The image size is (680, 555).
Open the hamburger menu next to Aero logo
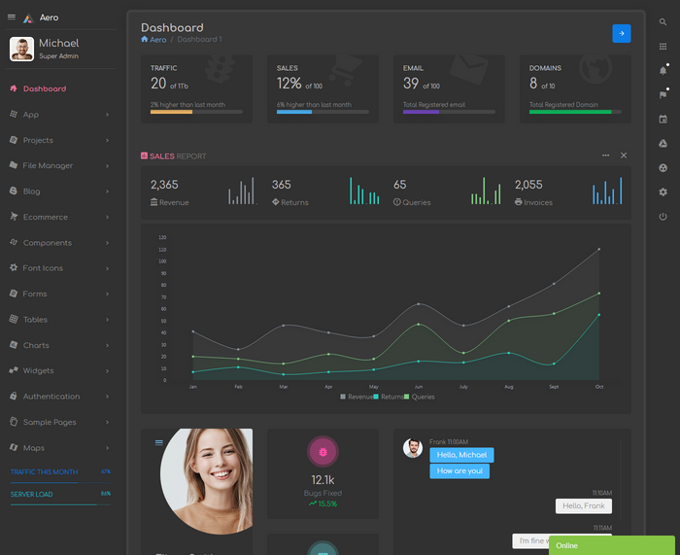pyautogui.click(x=12, y=17)
